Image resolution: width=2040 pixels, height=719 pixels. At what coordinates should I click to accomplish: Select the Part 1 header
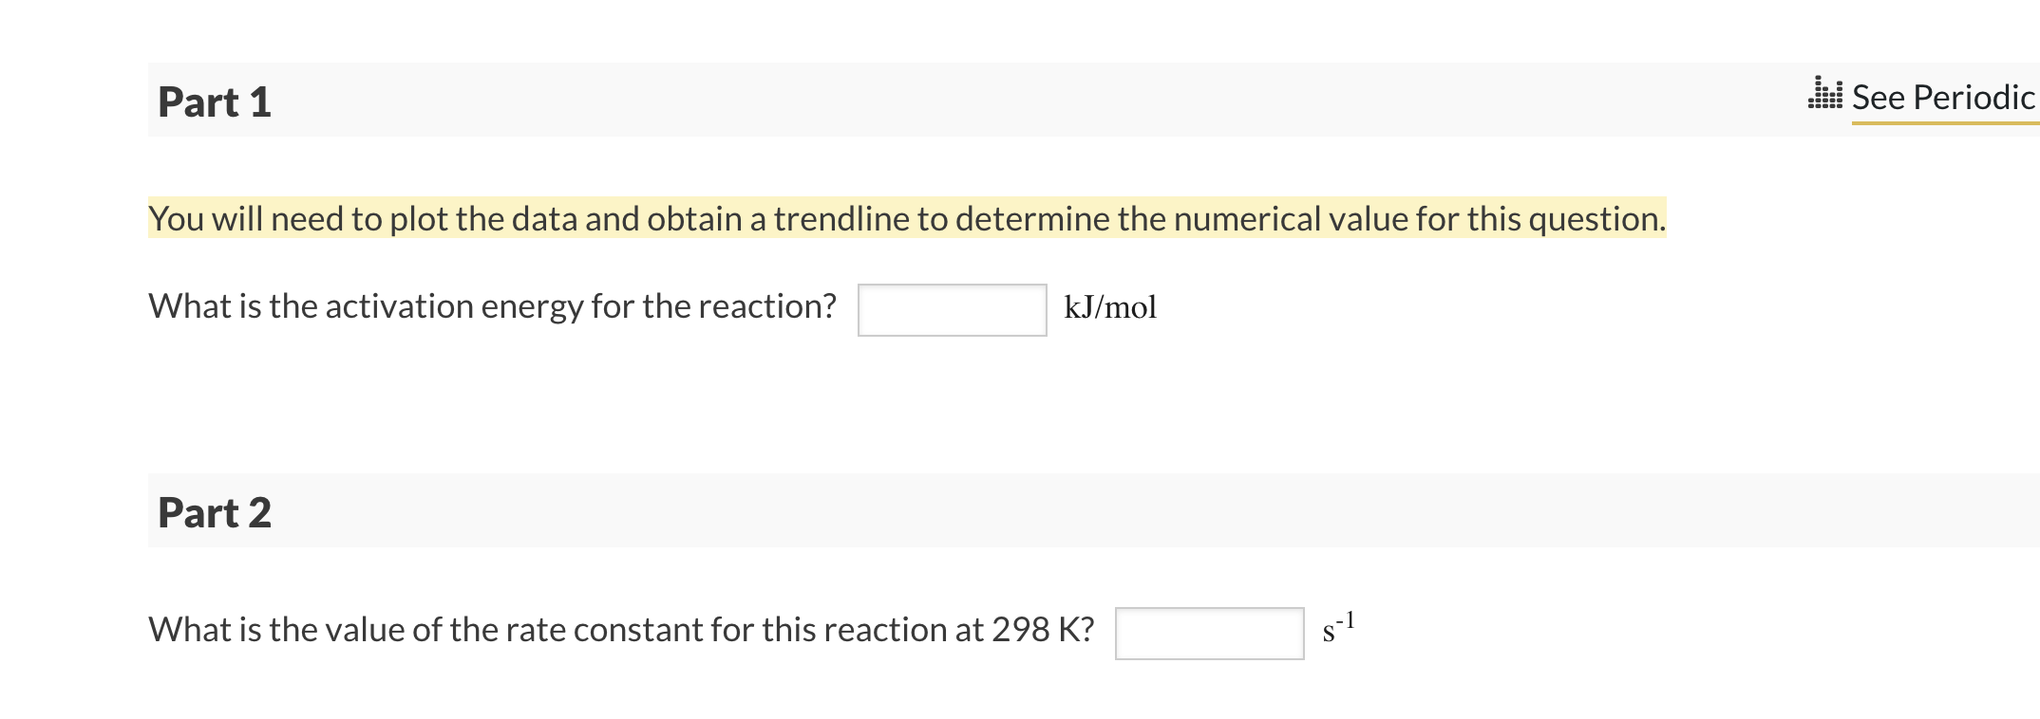point(214,101)
